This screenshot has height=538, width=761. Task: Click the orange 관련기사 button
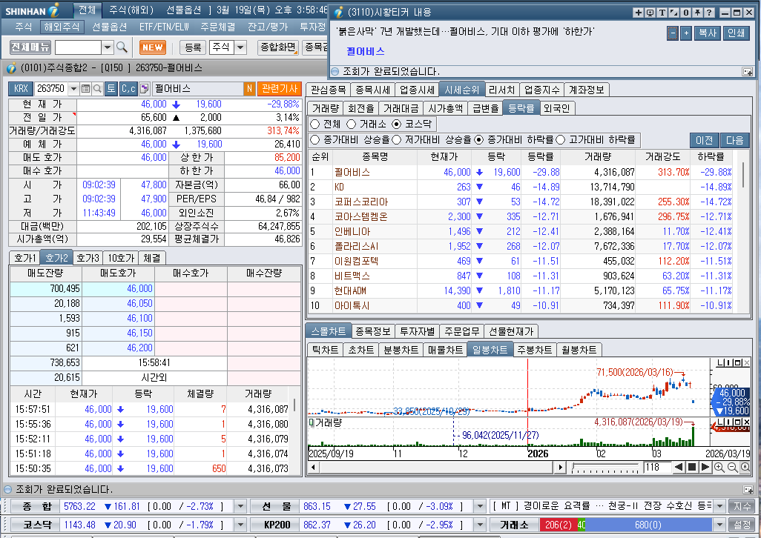(280, 89)
